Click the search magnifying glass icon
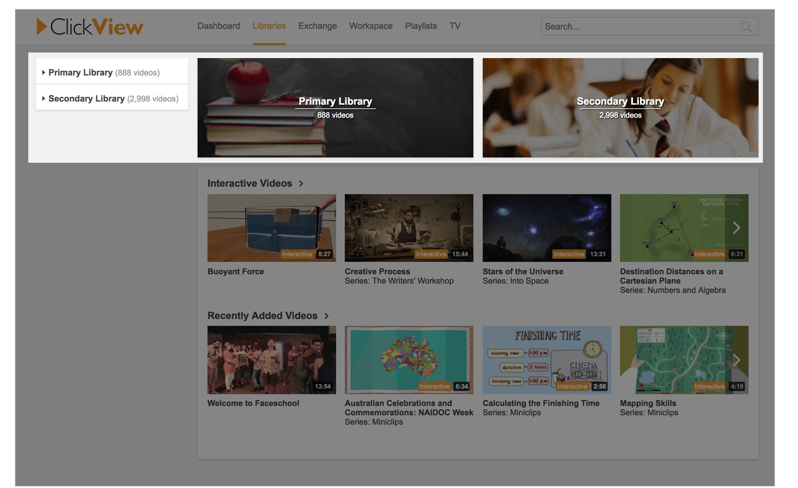Image resolution: width=798 pixels, height=488 pixels. click(x=747, y=28)
